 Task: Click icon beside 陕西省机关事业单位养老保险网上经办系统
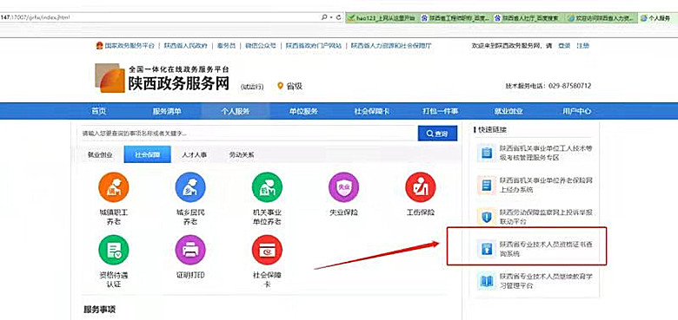pyautogui.click(x=487, y=185)
